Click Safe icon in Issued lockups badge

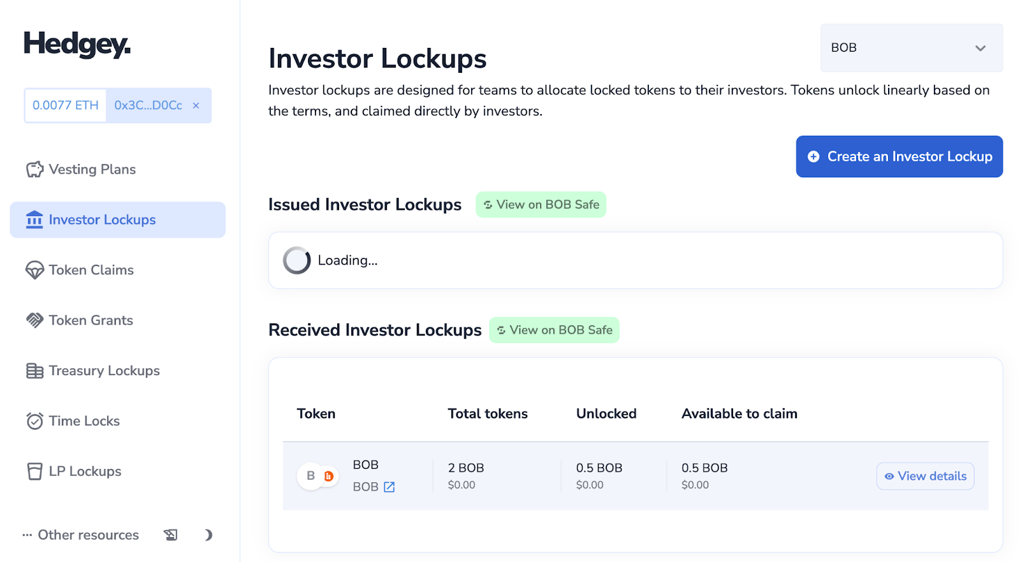(x=488, y=205)
